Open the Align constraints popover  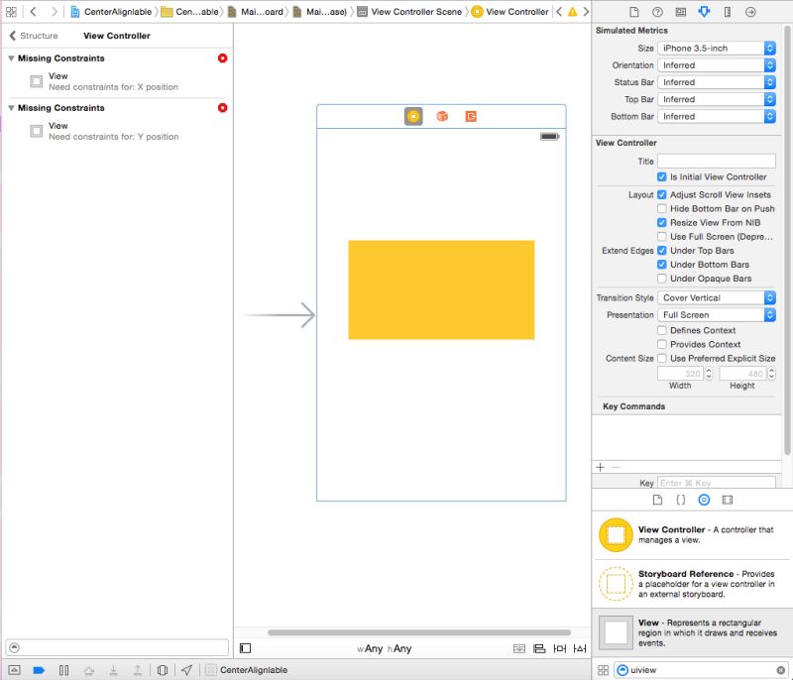(x=538, y=648)
